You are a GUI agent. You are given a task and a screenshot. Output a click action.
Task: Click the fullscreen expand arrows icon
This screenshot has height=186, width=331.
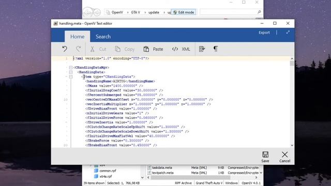pyautogui.click(x=288, y=32)
